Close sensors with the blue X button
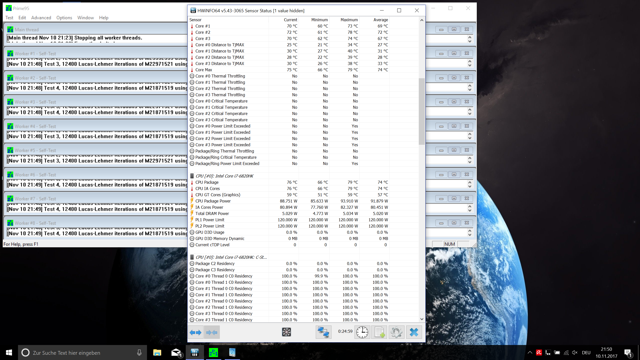This screenshot has width=640, height=360. [x=414, y=332]
